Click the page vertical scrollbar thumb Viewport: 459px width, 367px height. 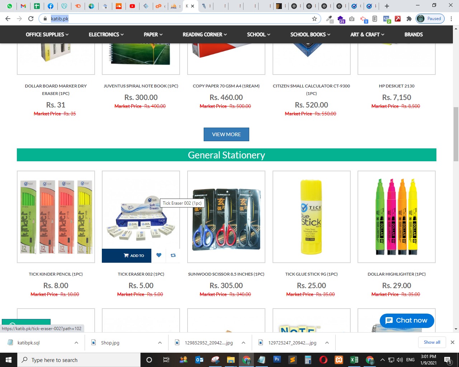pos(456,134)
